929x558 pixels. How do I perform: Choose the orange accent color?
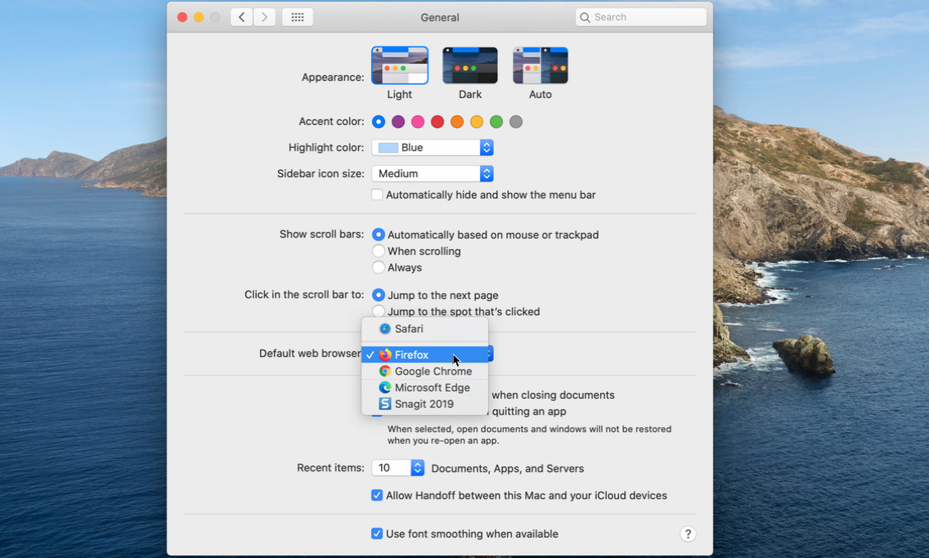[x=457, y=122]
